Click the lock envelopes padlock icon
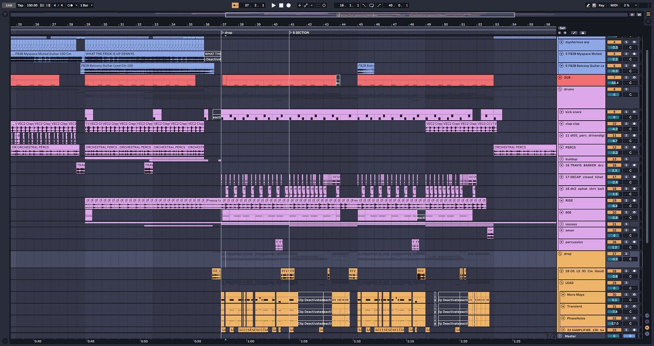654x346 pixels. pyautogui.click(x=583, y=33)
